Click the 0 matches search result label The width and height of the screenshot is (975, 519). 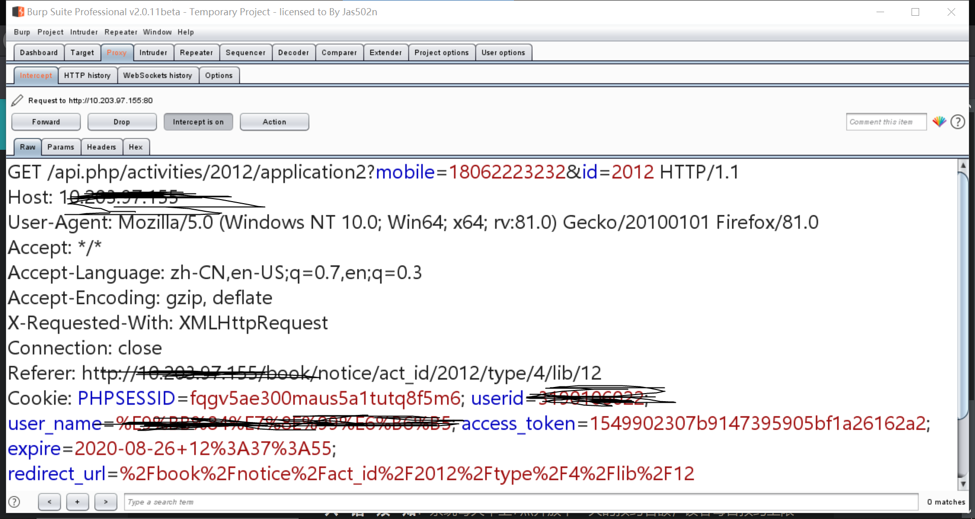point(946,502)
